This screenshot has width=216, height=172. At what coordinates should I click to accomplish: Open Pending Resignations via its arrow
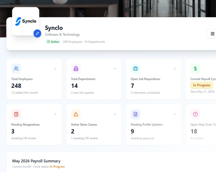coord(55,114)
